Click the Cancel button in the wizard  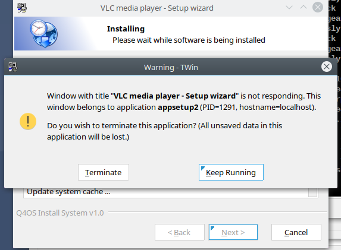click(x=296, y=232)
